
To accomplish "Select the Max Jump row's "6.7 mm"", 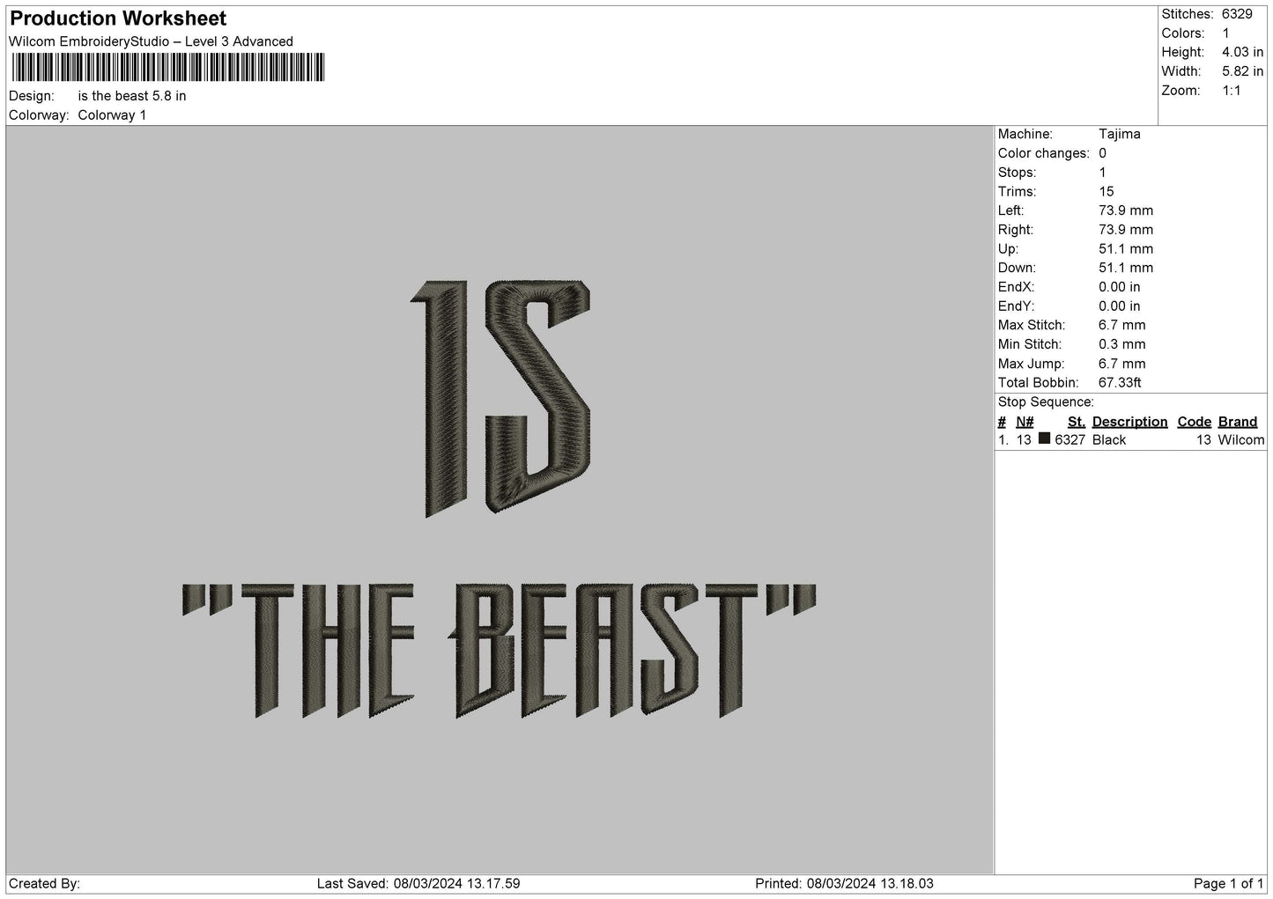I will pos(1122,364).
